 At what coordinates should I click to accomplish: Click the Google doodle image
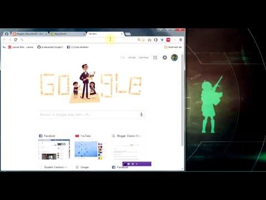(91, 84)
